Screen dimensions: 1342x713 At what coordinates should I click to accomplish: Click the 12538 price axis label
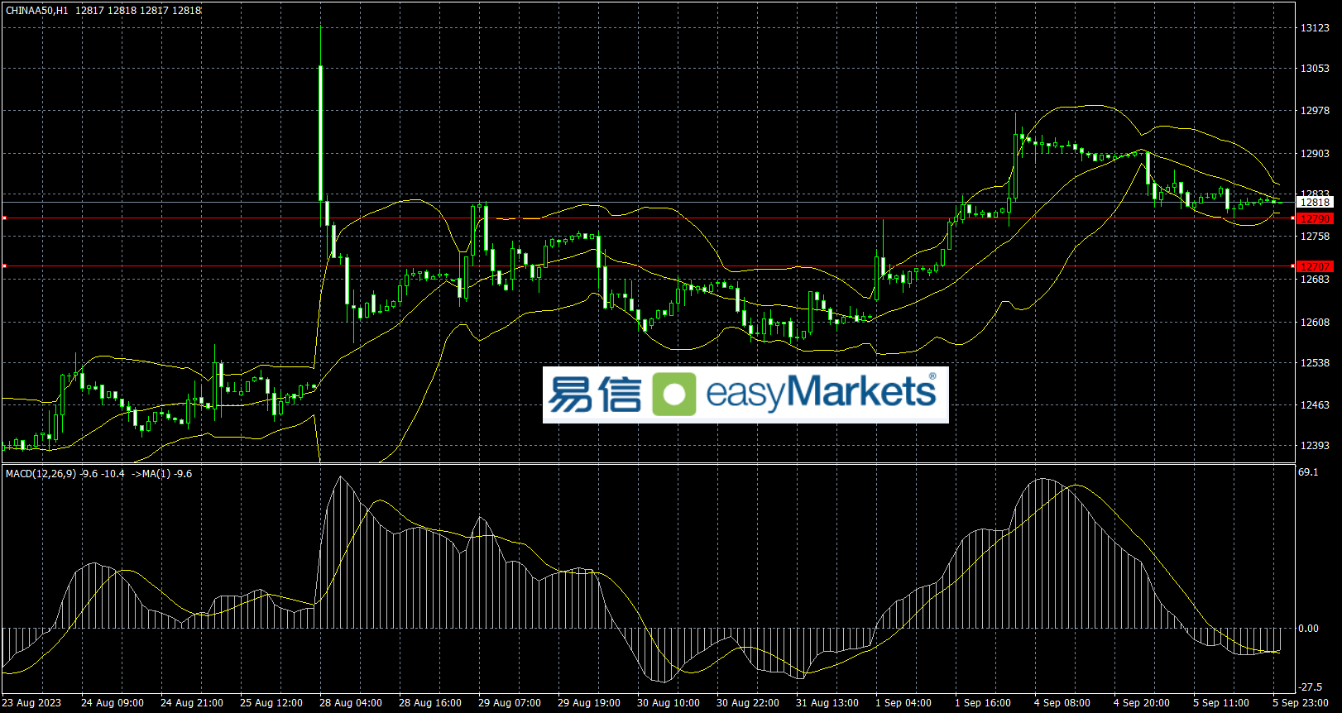1316,363
